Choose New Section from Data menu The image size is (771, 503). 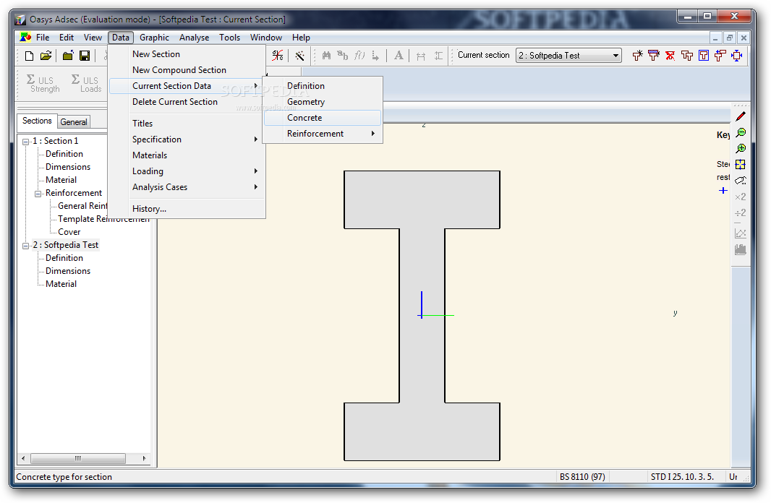point(187,54)
